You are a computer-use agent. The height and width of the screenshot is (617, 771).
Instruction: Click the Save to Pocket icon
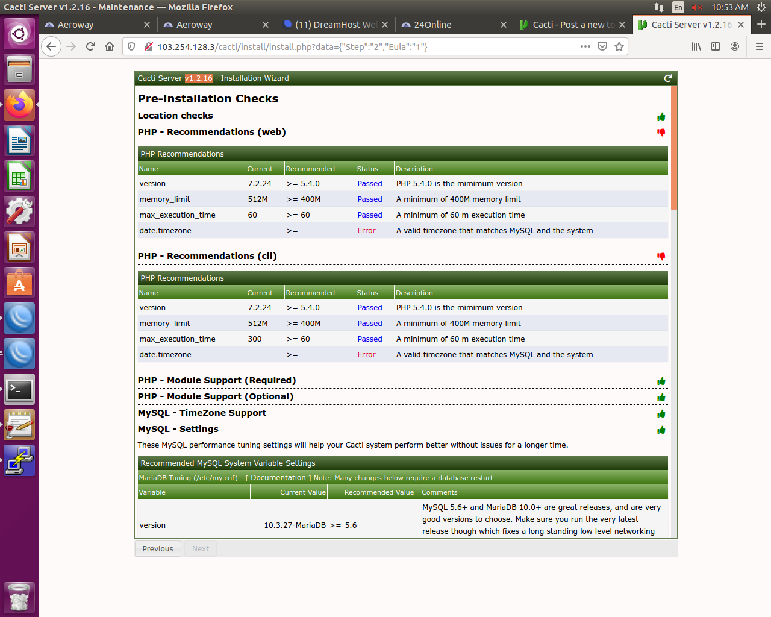coord(602,46)
